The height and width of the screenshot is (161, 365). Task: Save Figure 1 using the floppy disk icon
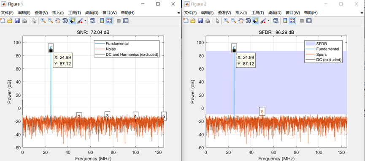(17, 21)
